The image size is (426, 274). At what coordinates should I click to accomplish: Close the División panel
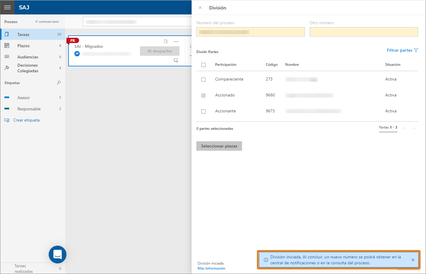(x=200, y=8)
